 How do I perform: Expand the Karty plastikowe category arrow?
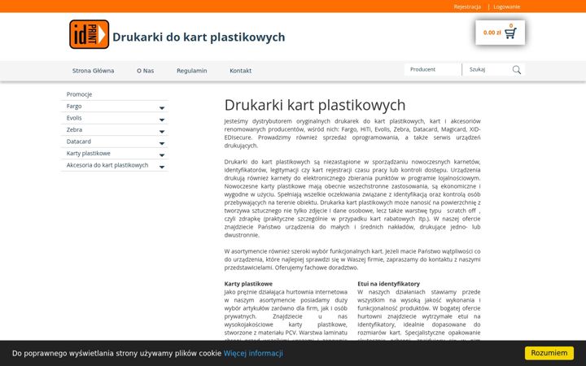click(x=162, y=155)
